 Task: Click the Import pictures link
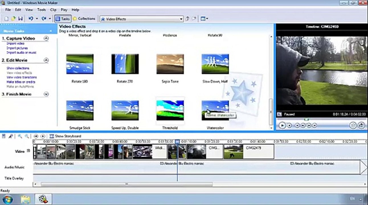(x=17, y=48)
